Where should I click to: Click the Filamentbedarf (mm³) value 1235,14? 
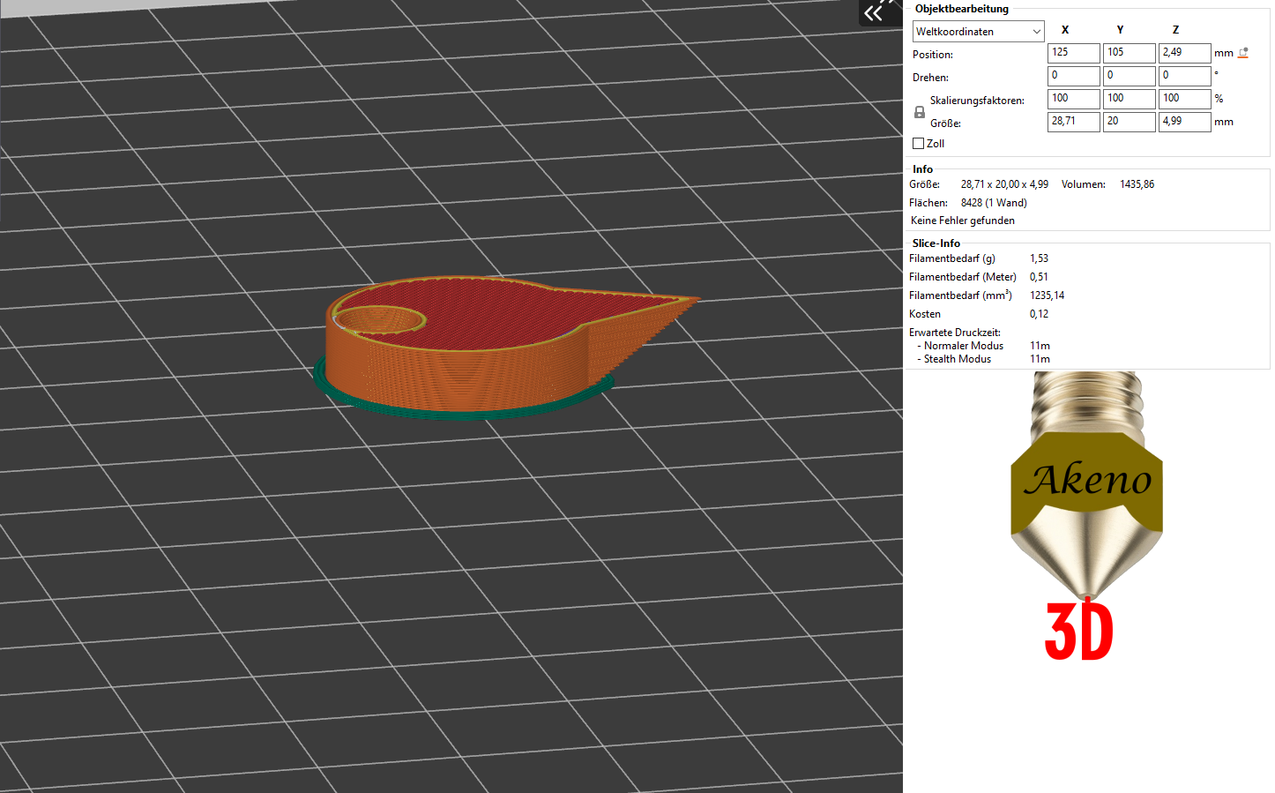pyautogui.click(x=1047, y=296)
